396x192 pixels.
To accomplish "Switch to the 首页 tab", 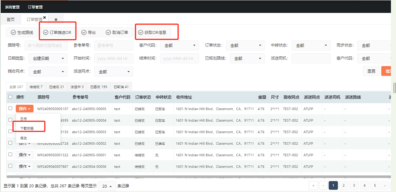I will point(10,19).
